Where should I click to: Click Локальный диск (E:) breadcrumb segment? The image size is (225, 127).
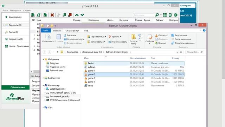92,52
